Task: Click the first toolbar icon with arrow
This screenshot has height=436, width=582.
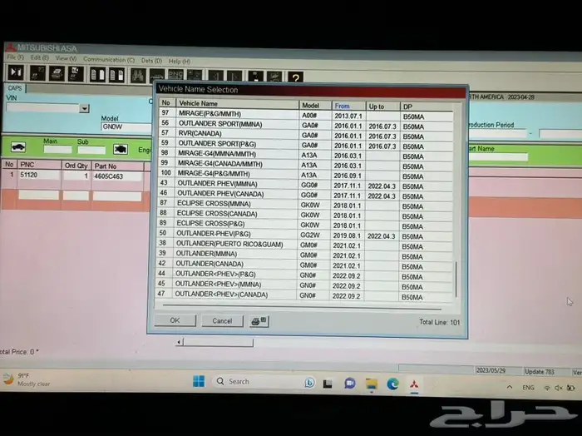Action: coord(16,74)
